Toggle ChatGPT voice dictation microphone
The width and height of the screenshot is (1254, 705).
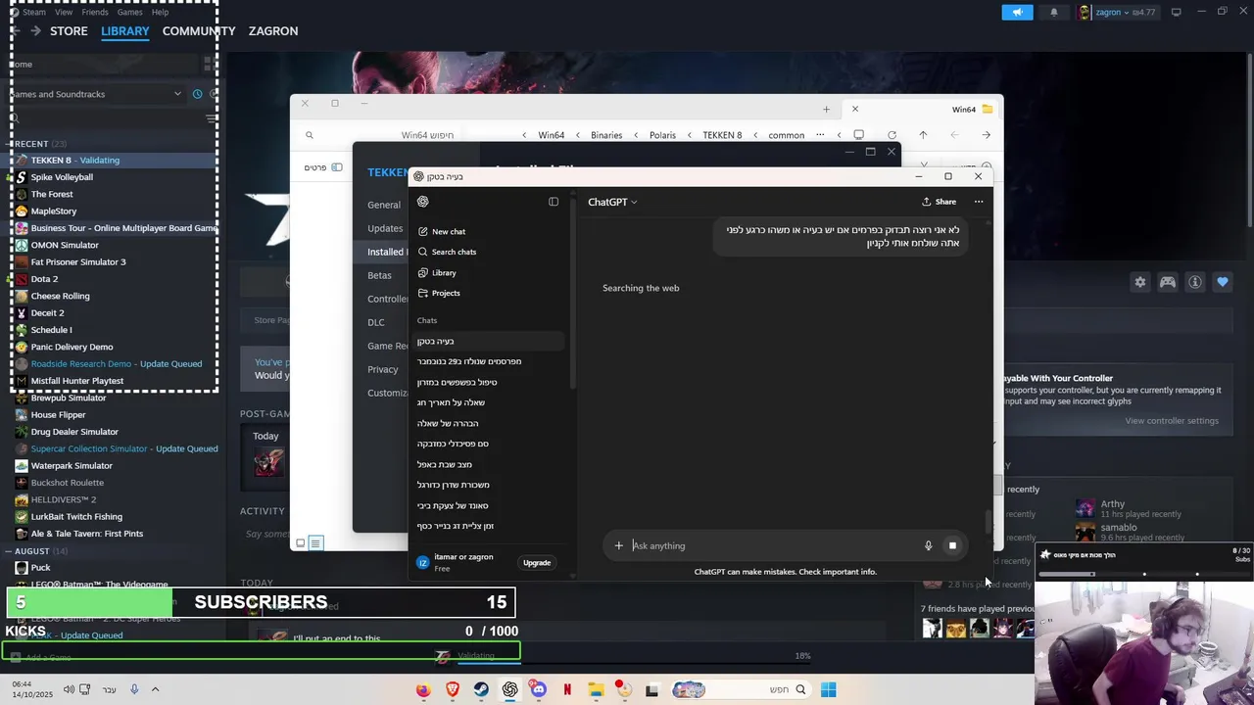[x=929, y=545]
